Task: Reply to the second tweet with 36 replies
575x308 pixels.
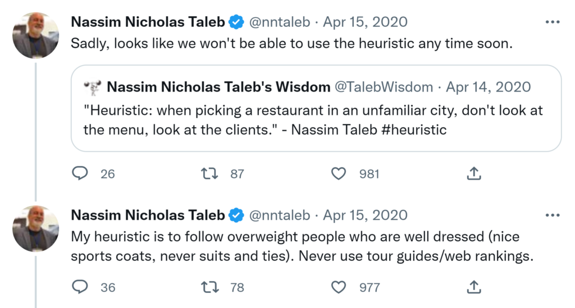Action: pos(80,287)
